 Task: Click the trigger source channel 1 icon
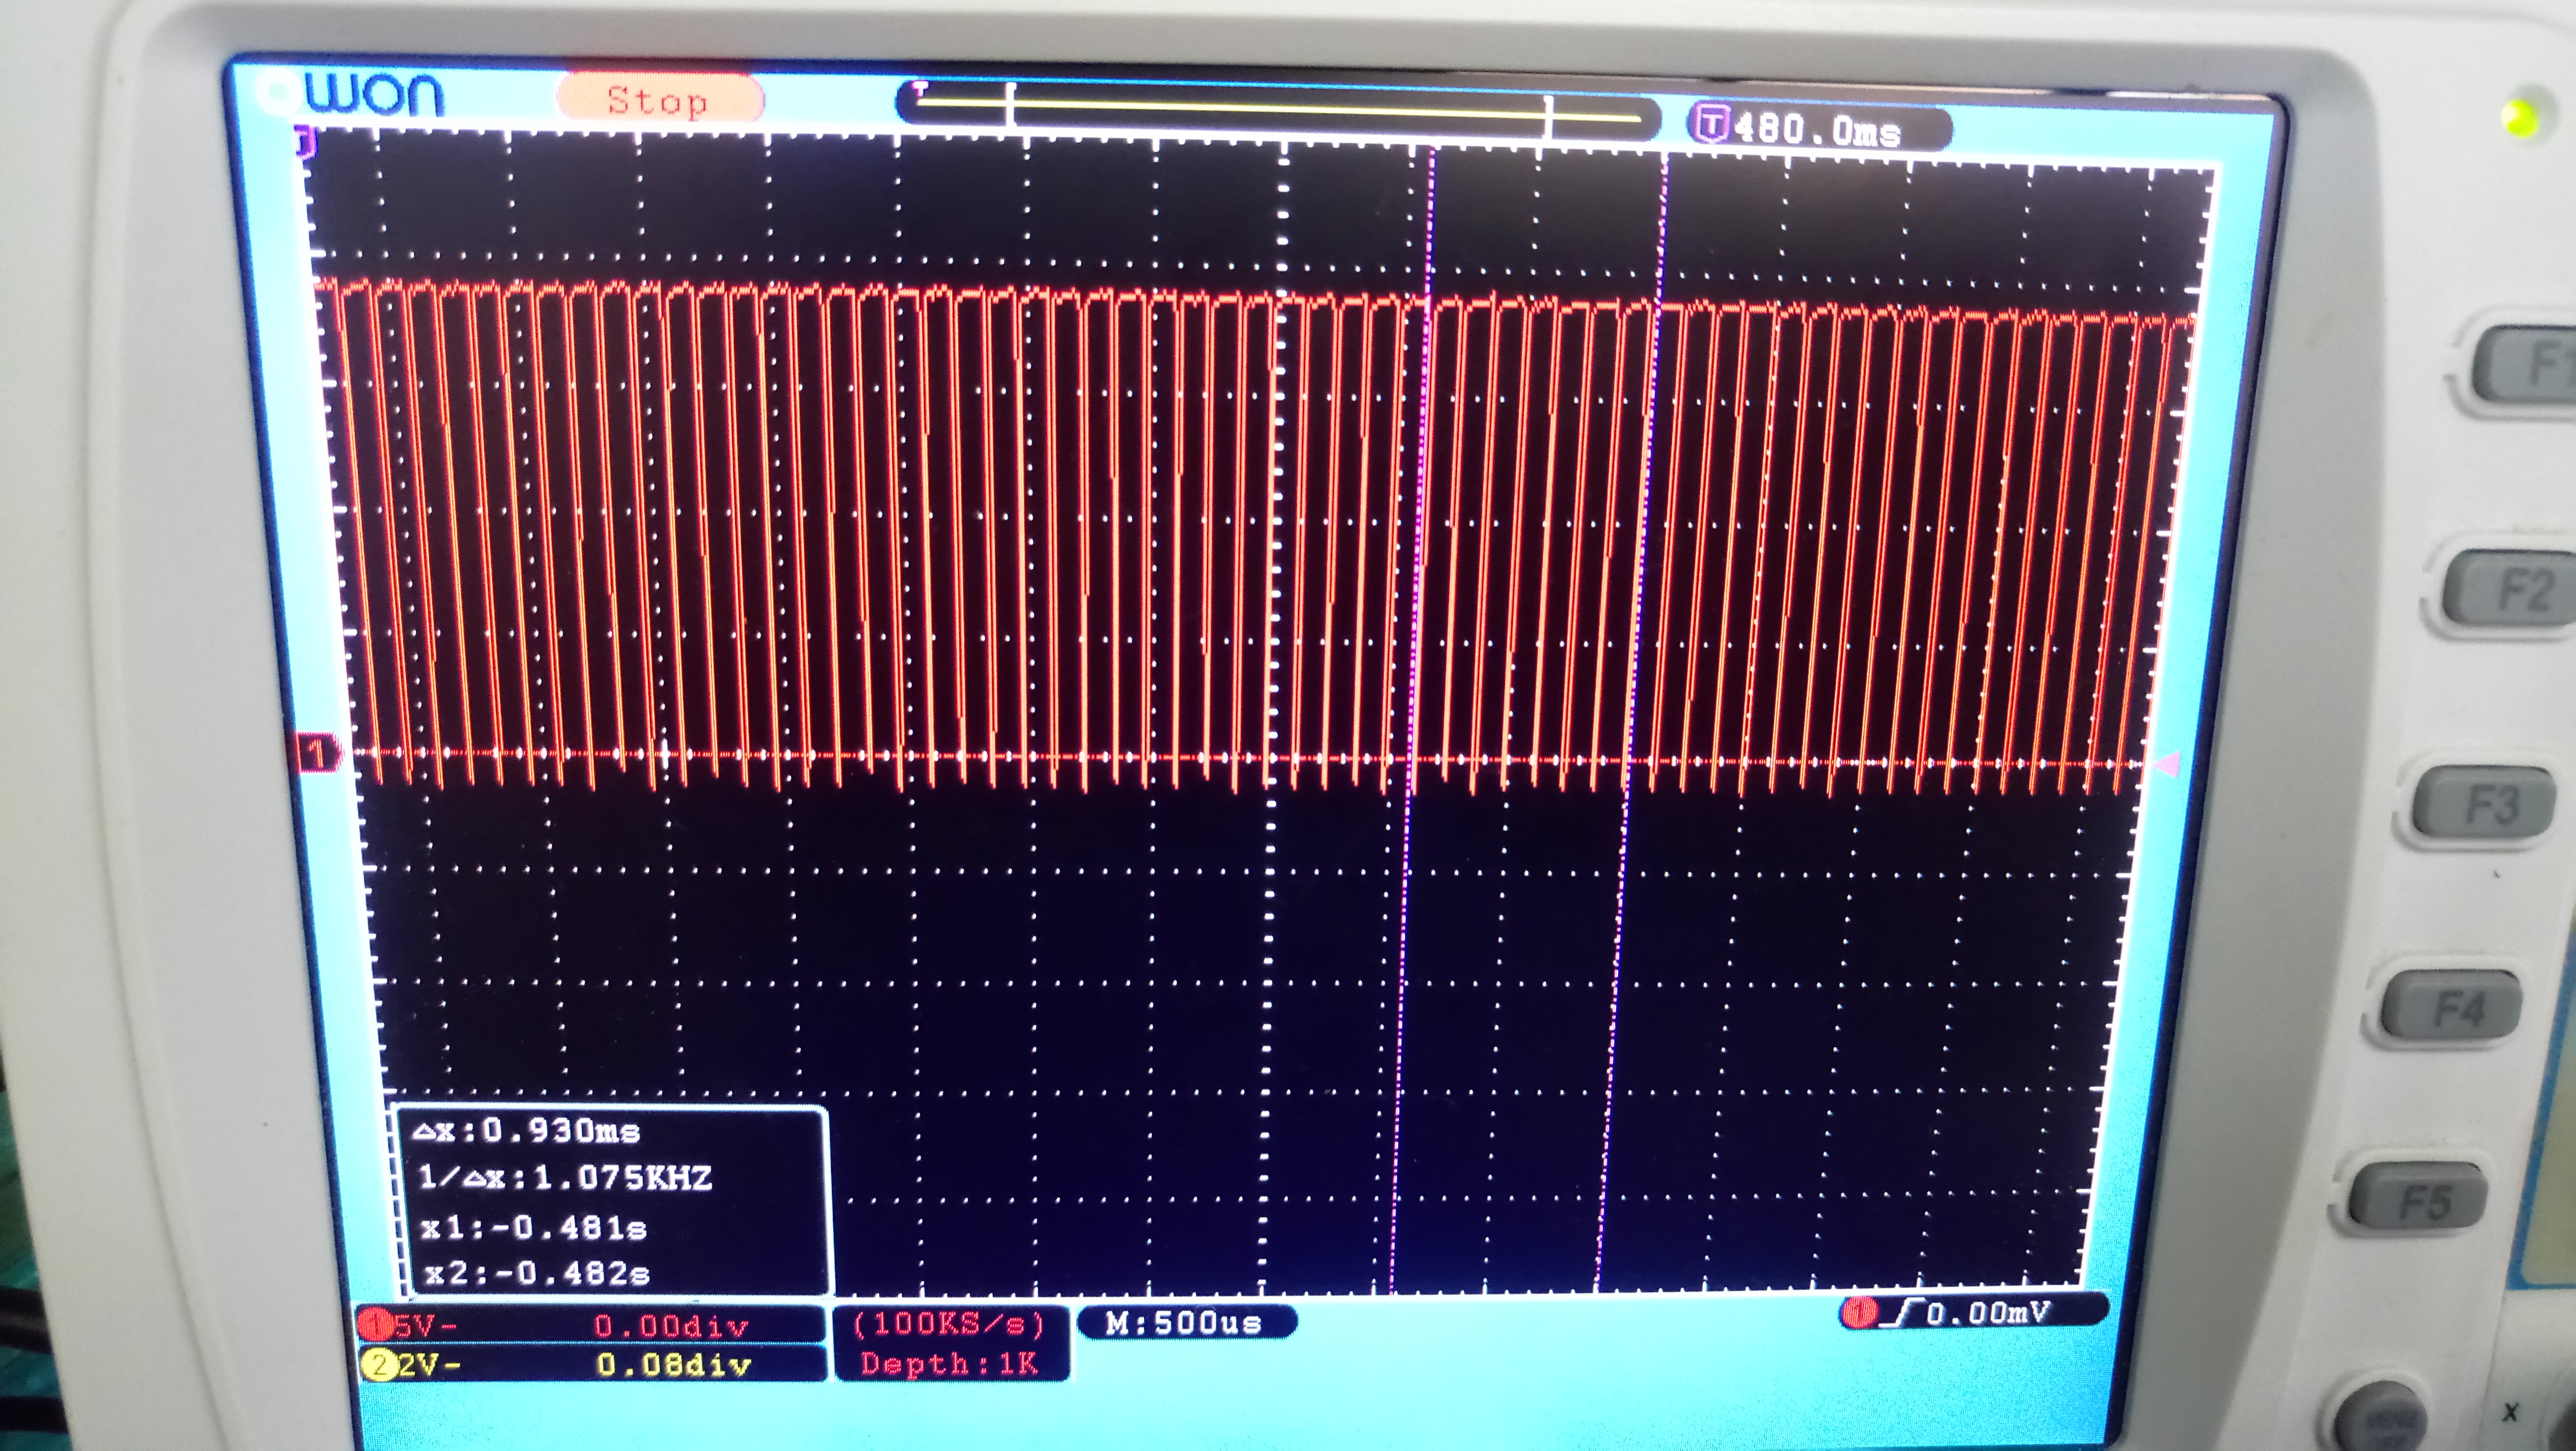pyautogui.click(x=1861, y=1313)
